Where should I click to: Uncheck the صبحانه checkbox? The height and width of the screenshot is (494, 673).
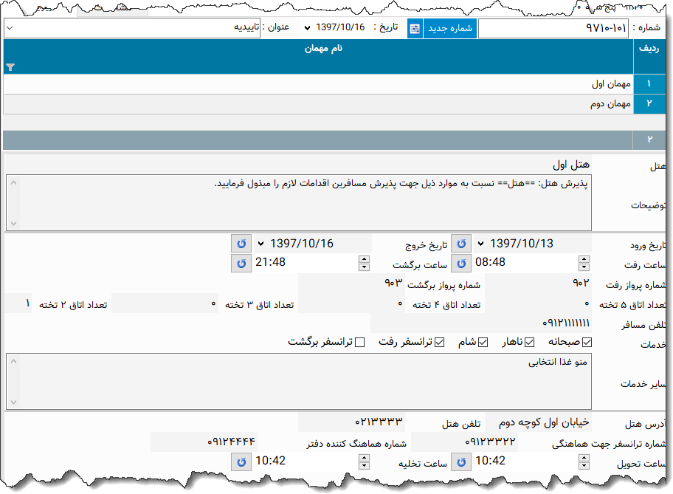click(588, 341)
